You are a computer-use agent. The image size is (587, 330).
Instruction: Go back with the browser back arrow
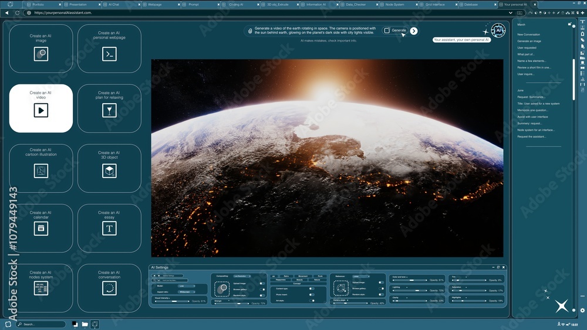coord(6,13)
